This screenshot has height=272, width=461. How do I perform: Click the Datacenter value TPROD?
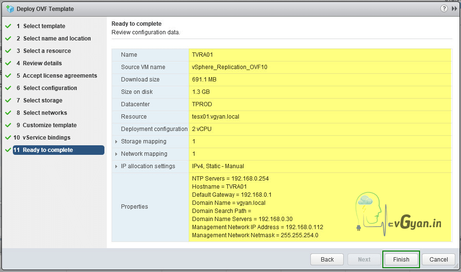point(202,104)
